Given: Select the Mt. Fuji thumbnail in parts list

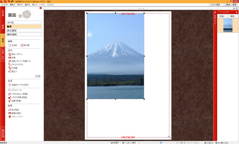Looking at the screenshot, I should pyautogui.click(x=228, y=26).
